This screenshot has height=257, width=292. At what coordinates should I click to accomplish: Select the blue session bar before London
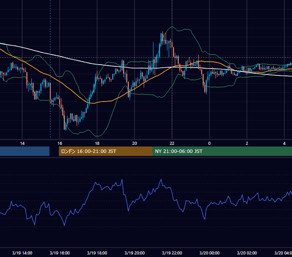[25, 151]
